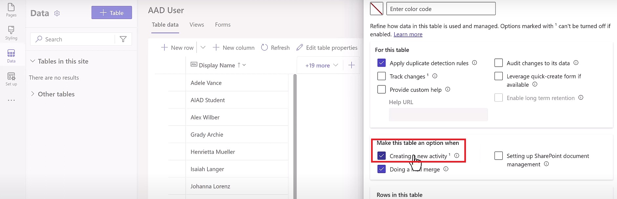
Task: Click Edit table properties pencil
Action: point(299,48)
